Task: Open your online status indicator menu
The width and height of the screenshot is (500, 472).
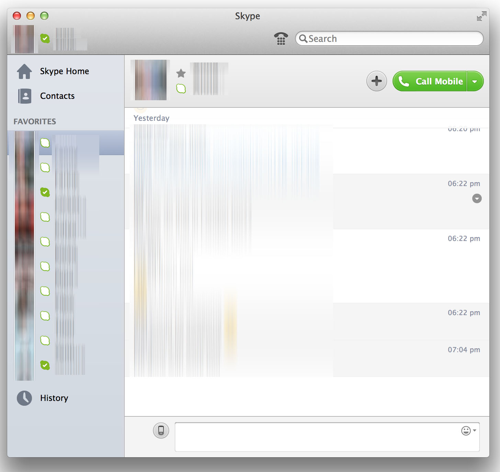Action: coord(45,38)
